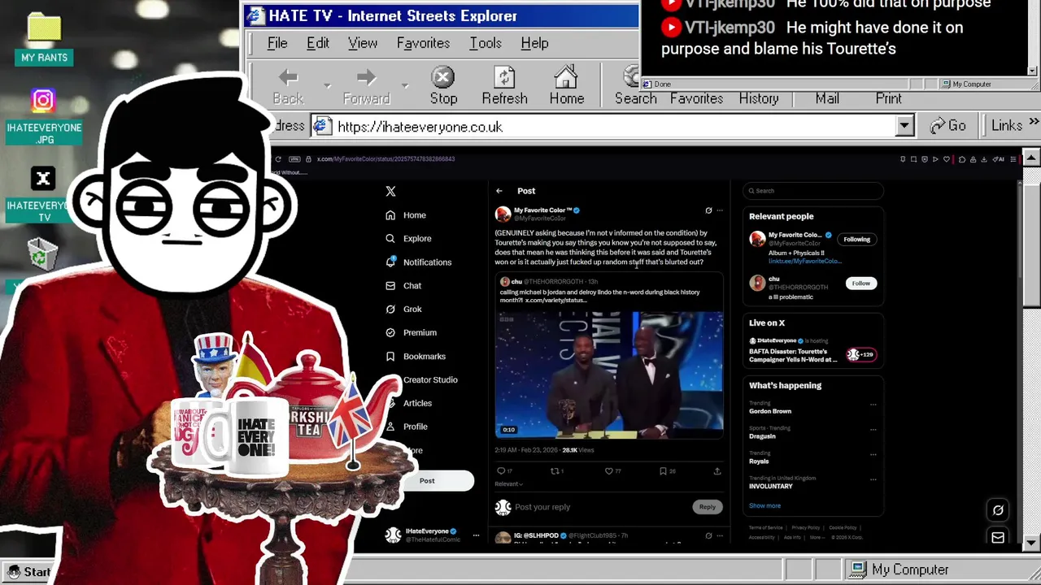Open Articles in sidebar
1041x585 pixels.
tap(417, 403)
